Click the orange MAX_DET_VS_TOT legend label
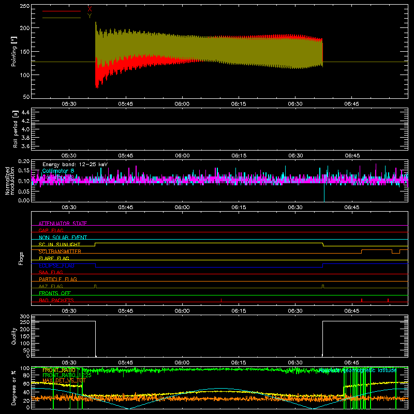 click(x=64, y=380)
